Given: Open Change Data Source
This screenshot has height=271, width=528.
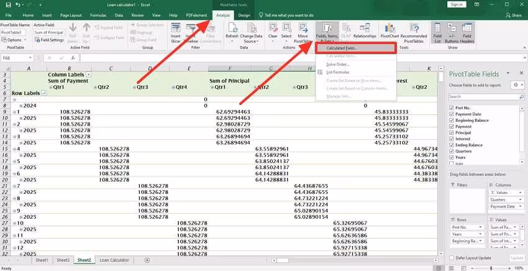Looking at the screenshot, I should coord(251,33).
